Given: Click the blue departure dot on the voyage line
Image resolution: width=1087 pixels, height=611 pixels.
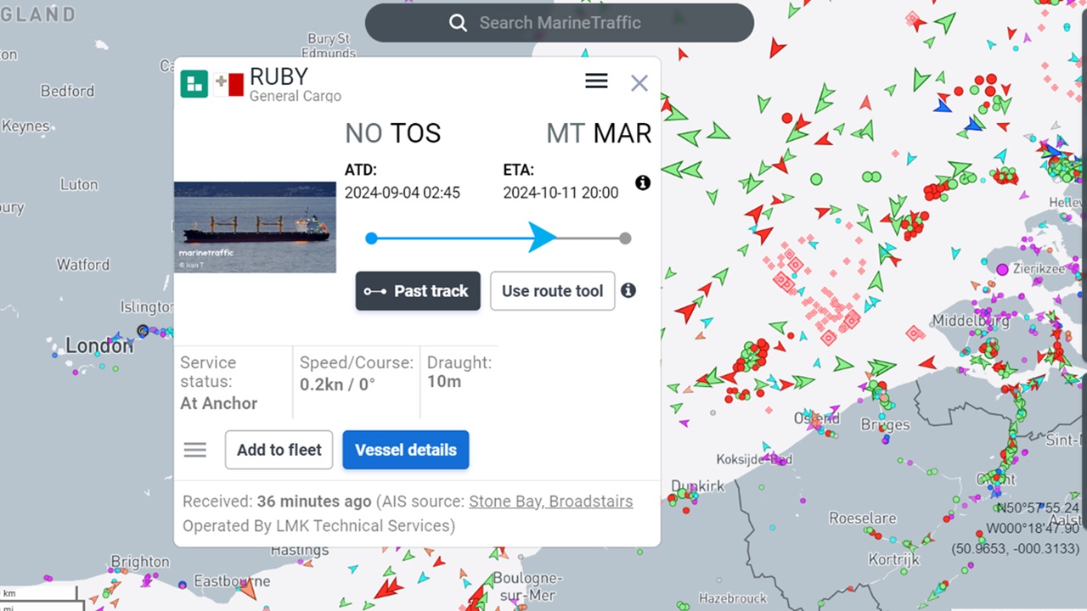Looking at the screenshot, I should (371, 238).
